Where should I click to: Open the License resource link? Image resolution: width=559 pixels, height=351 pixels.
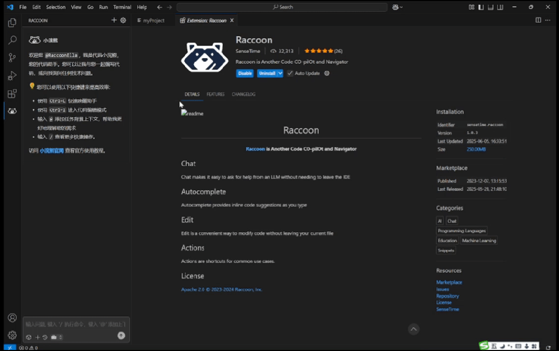[x=444, y=302]
